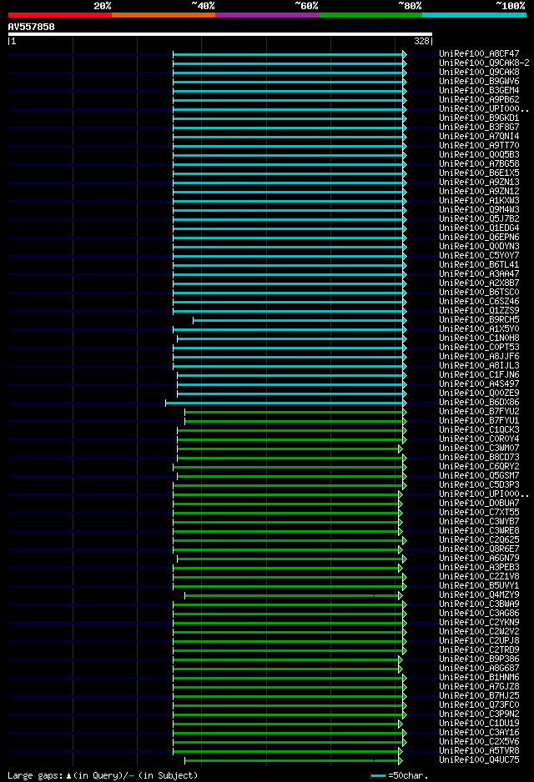Click the UniRef100_A1X5Y0 label
534x782 pixels.
(x=479, y=329)
